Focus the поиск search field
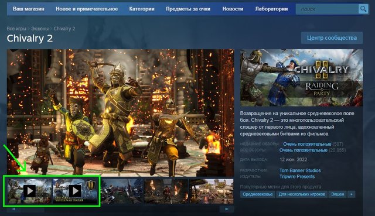Image resolution: width=375 pixels, height=216 pixels. [327, 9]
